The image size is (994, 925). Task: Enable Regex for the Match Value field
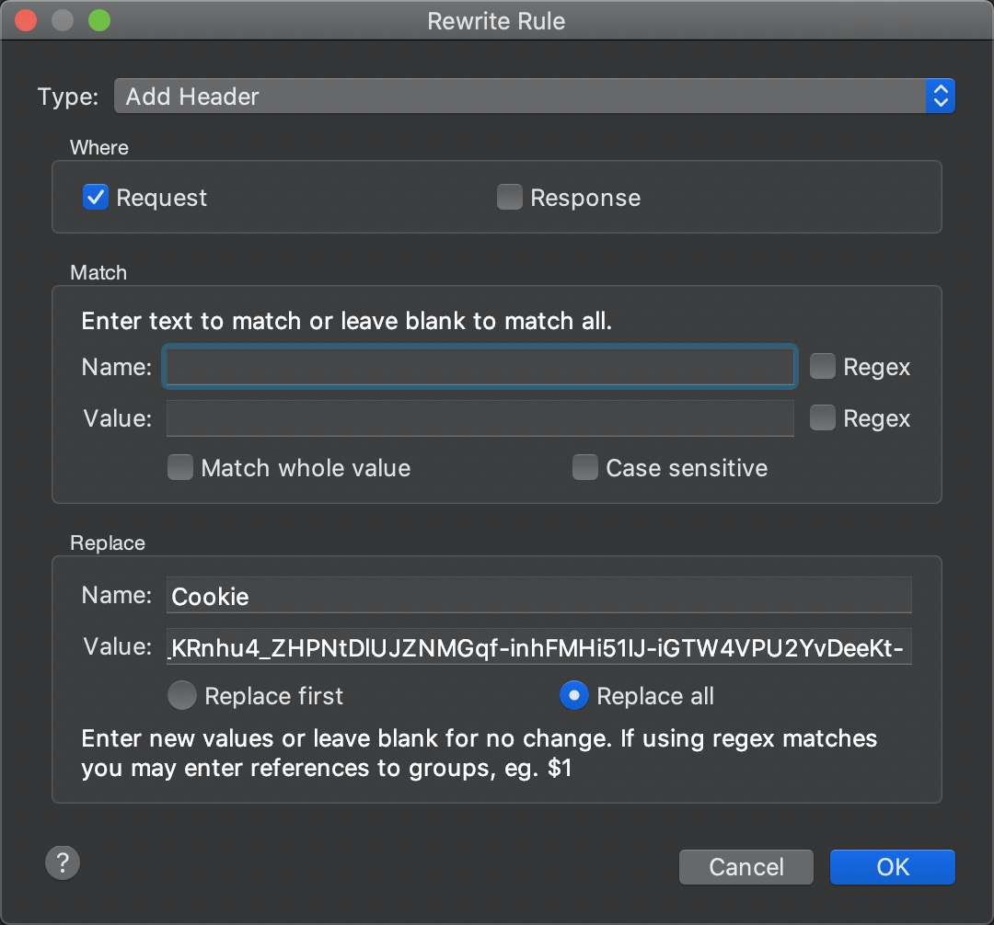(822, 417)
